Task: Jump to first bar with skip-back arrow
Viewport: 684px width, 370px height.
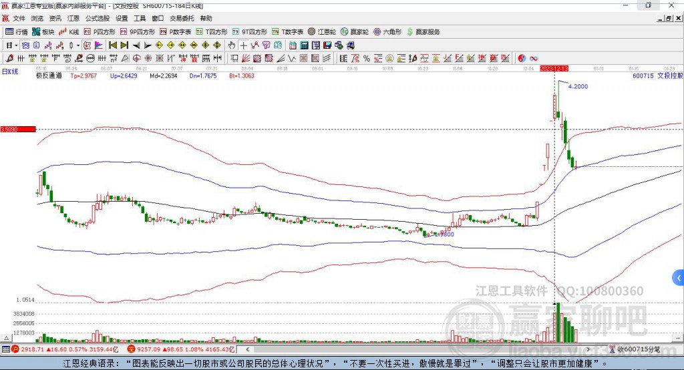Action: 113,45
